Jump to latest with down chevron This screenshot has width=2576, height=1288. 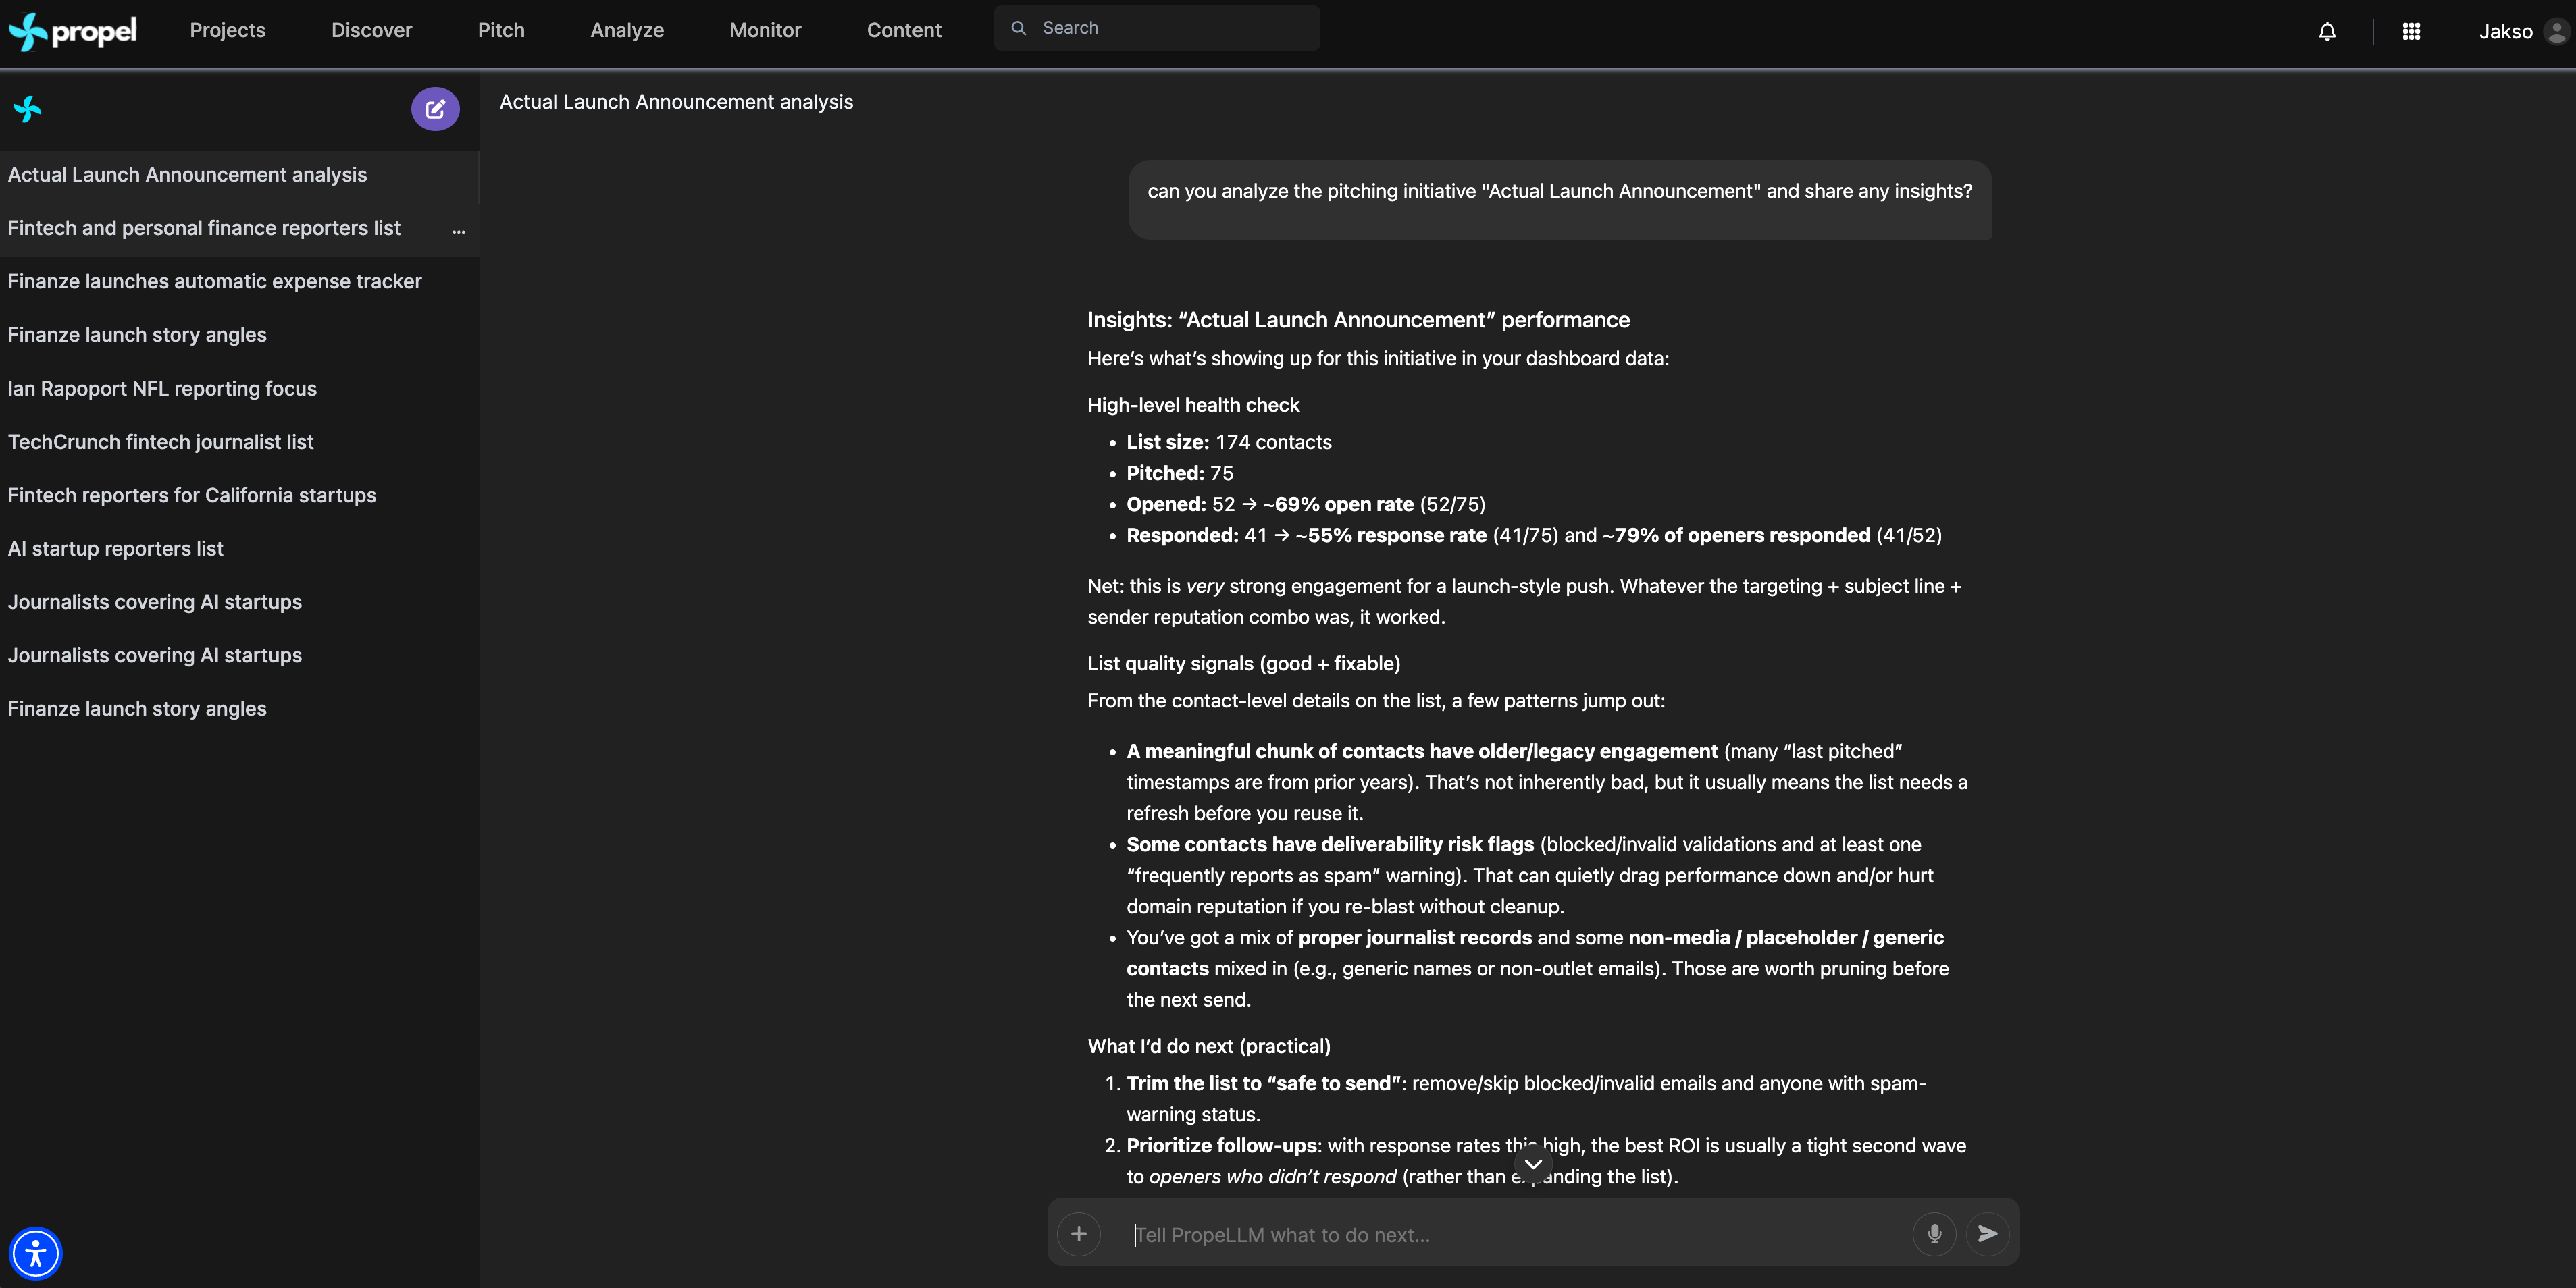1533,1164
